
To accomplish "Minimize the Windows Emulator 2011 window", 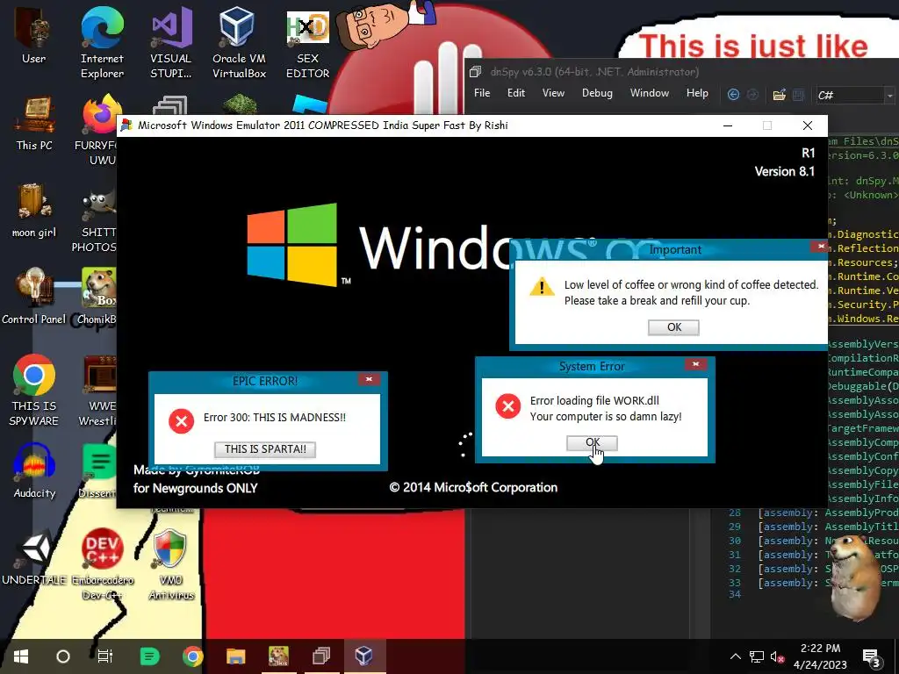I will click(x=728, y=125).
